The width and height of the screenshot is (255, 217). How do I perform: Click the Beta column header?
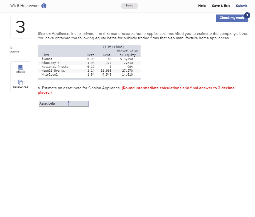click(x=91, y=55)
